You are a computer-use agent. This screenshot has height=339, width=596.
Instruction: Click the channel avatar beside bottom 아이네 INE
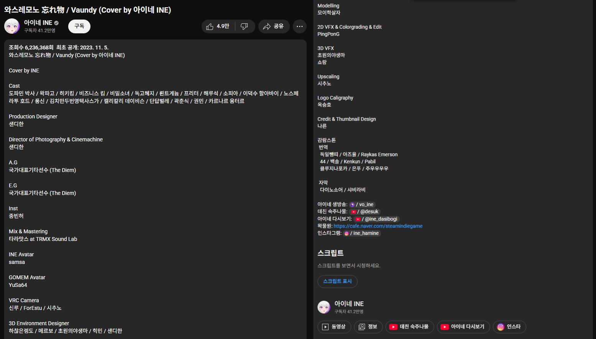pyautogui.click(x=324, y=307)
